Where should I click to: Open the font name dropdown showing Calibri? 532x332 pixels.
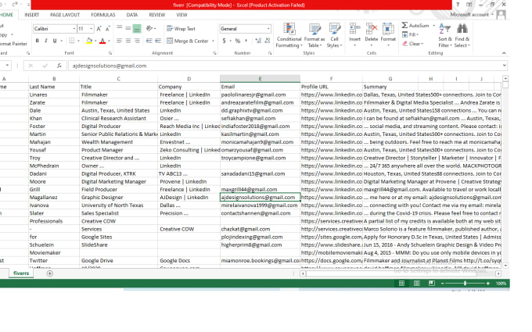pyautogui.click(x=74, y=29)
